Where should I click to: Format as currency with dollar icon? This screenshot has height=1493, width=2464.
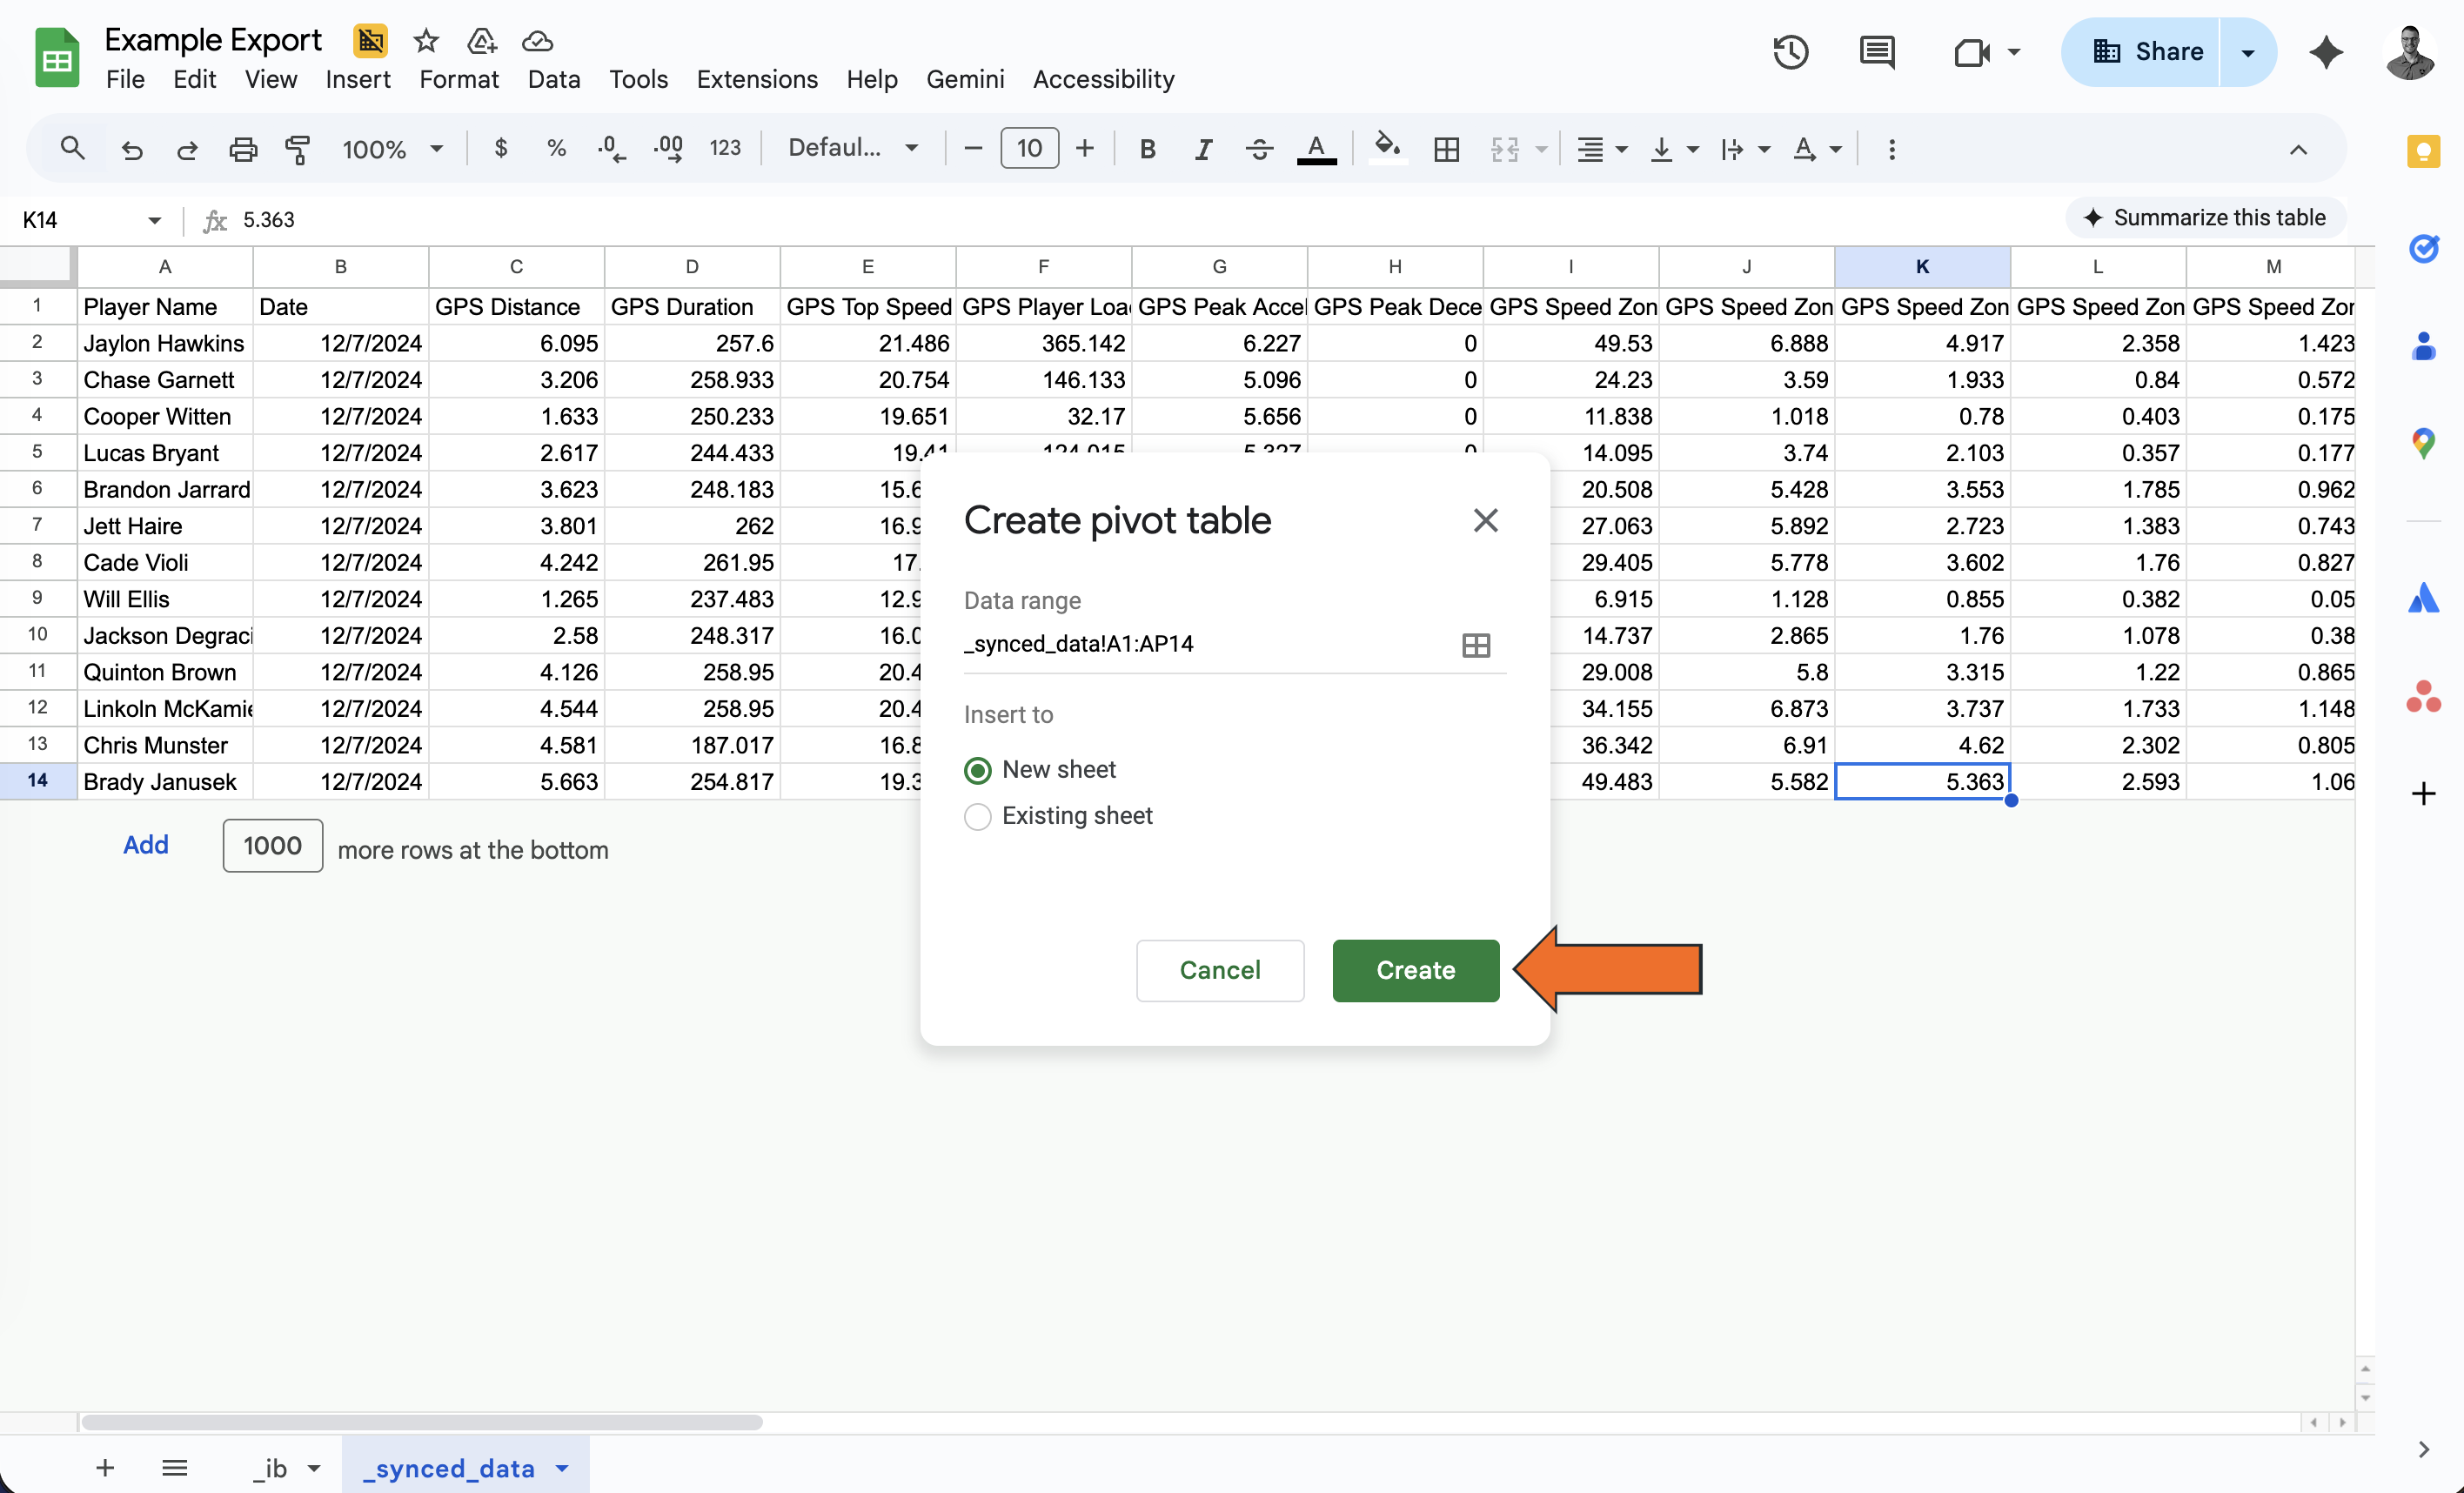tap(501, 148)
